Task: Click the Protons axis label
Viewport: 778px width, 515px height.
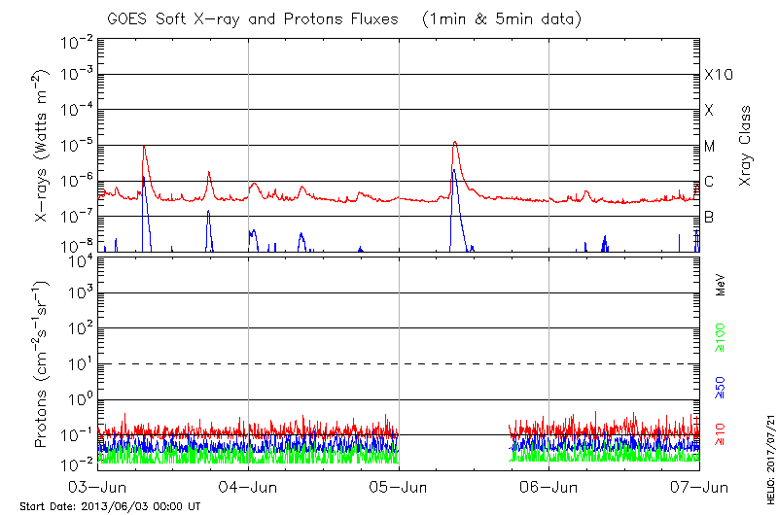Action: [x=43, y=362]
